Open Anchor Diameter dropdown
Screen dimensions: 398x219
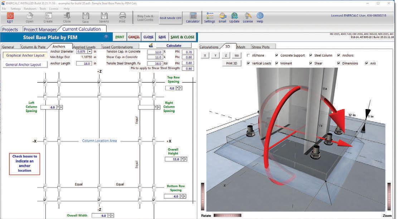click(x=89, y=52)
